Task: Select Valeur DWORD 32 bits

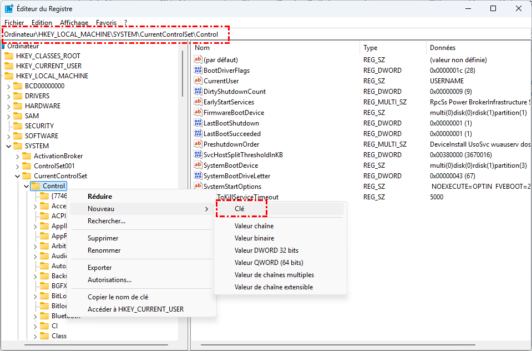Action: (266, 250)
